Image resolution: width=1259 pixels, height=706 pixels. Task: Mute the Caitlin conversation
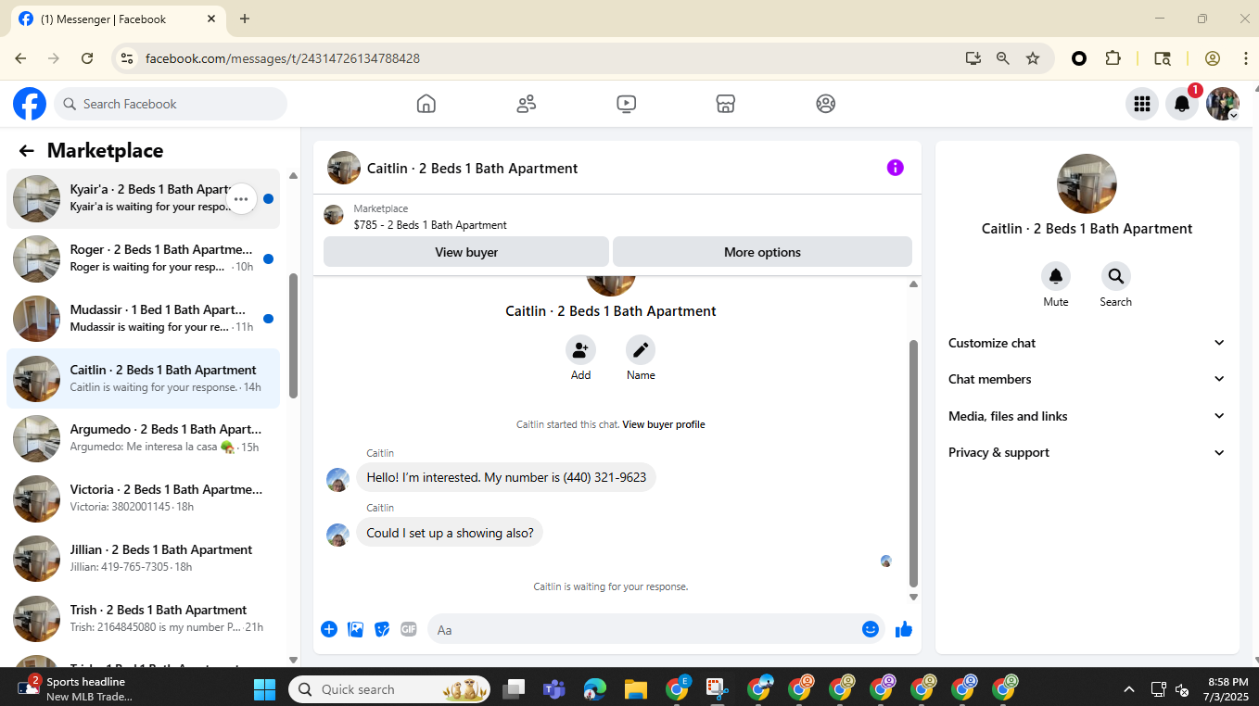[1056, 276]
